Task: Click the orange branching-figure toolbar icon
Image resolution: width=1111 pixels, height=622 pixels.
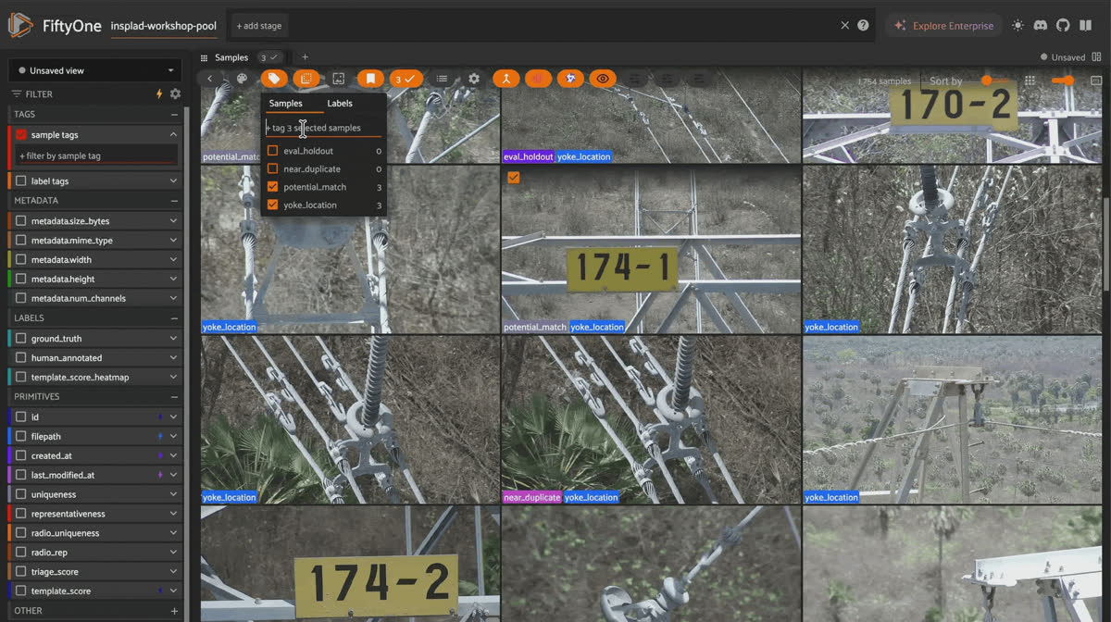Action: 506,79
